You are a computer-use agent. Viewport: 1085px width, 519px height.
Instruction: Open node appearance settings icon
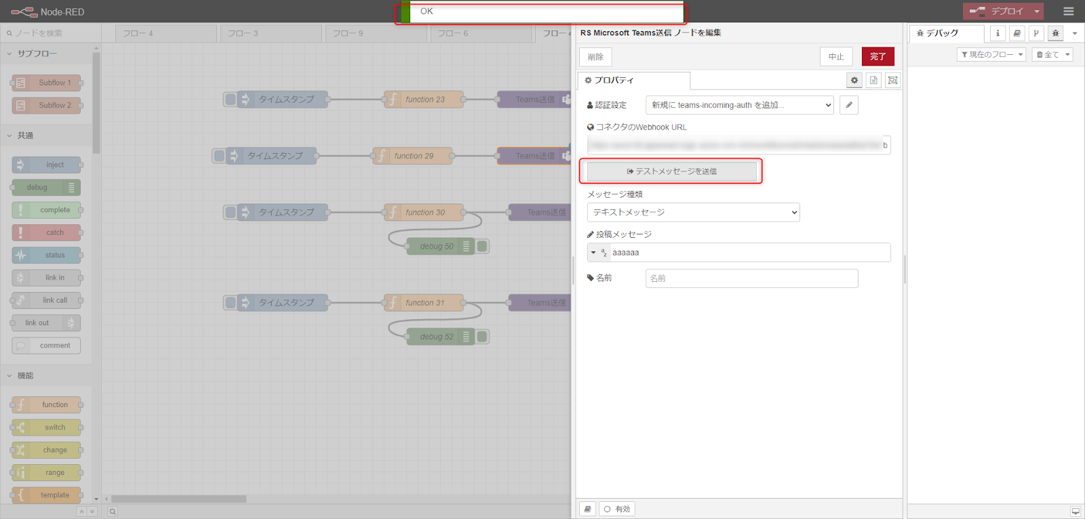pyautogui.click(x=893, y=80)
